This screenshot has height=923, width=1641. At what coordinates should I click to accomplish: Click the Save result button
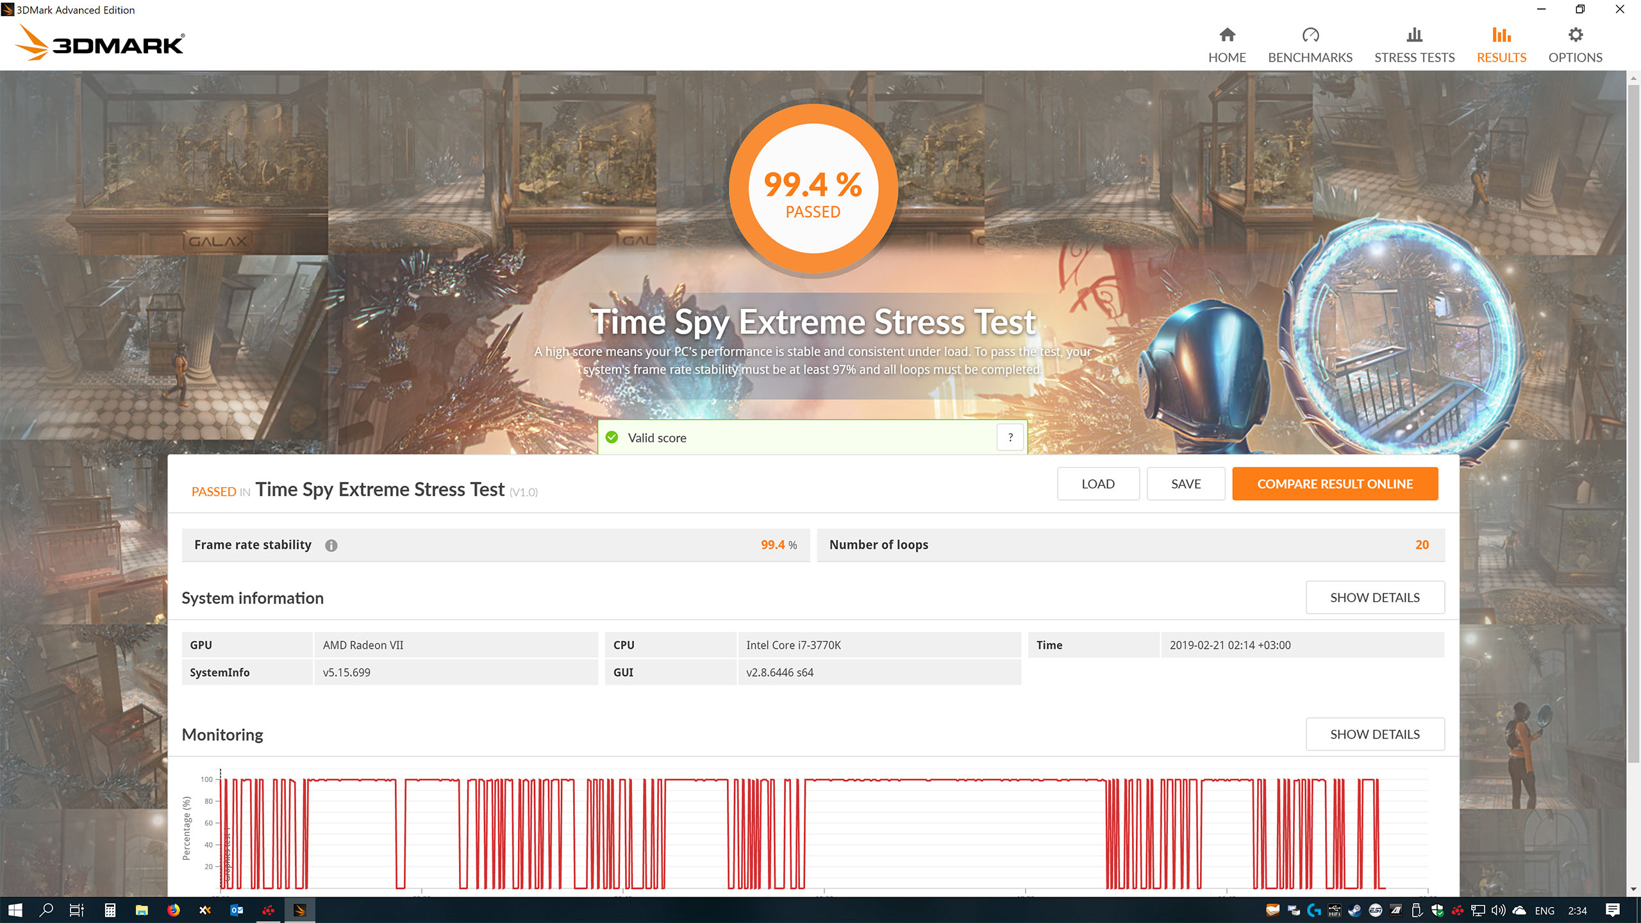point(1185,484)
